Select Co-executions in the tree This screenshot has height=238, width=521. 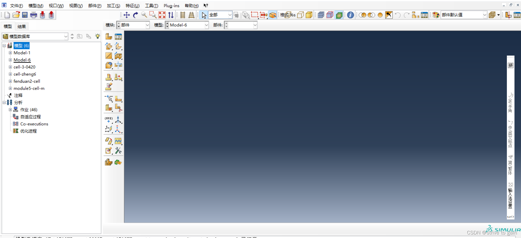pos(34,124)
